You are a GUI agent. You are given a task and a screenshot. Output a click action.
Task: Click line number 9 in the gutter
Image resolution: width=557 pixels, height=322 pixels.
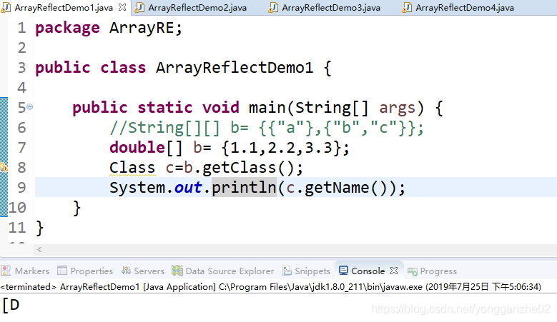point(21,188)
